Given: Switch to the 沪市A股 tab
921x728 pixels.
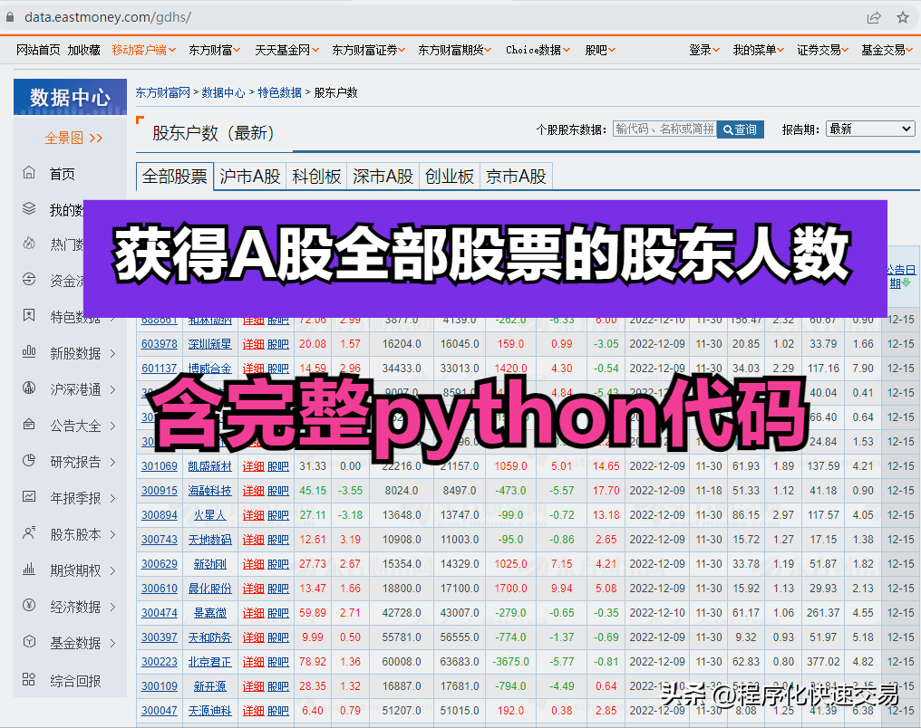Looking at the screenshot, I should click(249, 177).
